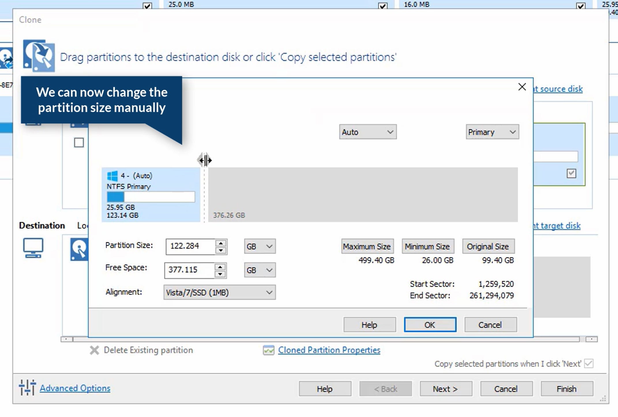Open the Cloned Partition Properties link
Viewport: 618px width, 417px height.
pyautogui.click(x=329, y=350)
